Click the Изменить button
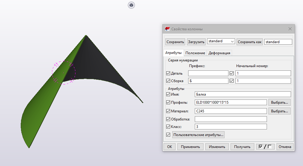The width and height of the screenshot is (303, 166). pyautogui.click(x=217, y=147)
